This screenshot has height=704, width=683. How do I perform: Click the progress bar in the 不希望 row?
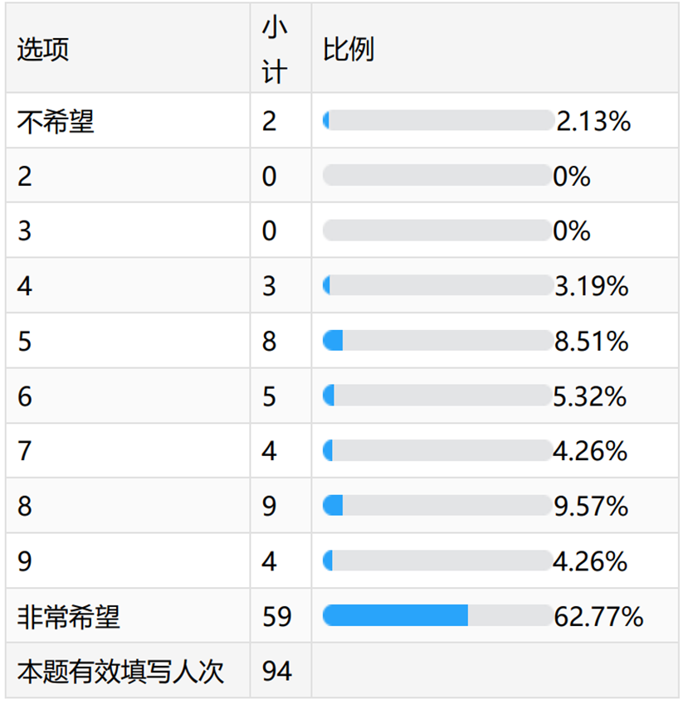click(438, 121)
